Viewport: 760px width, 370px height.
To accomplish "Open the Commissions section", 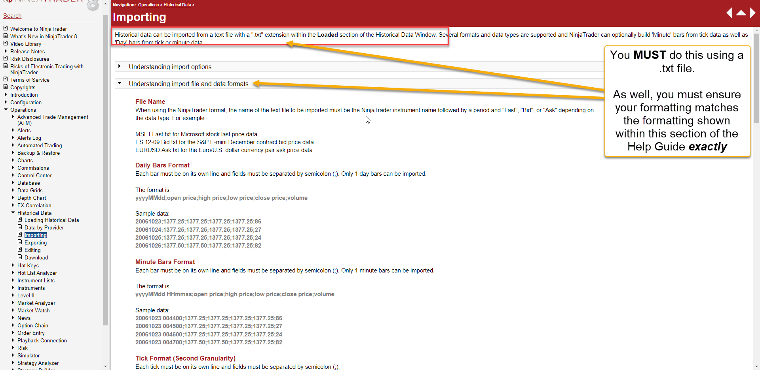I will click(x=33, y=168).
